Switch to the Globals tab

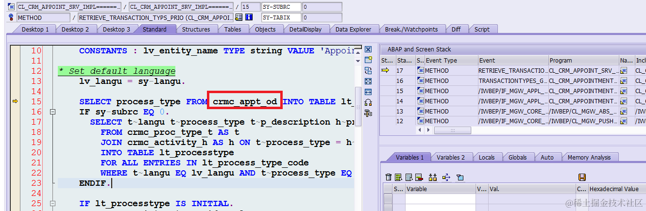point(517,157)
